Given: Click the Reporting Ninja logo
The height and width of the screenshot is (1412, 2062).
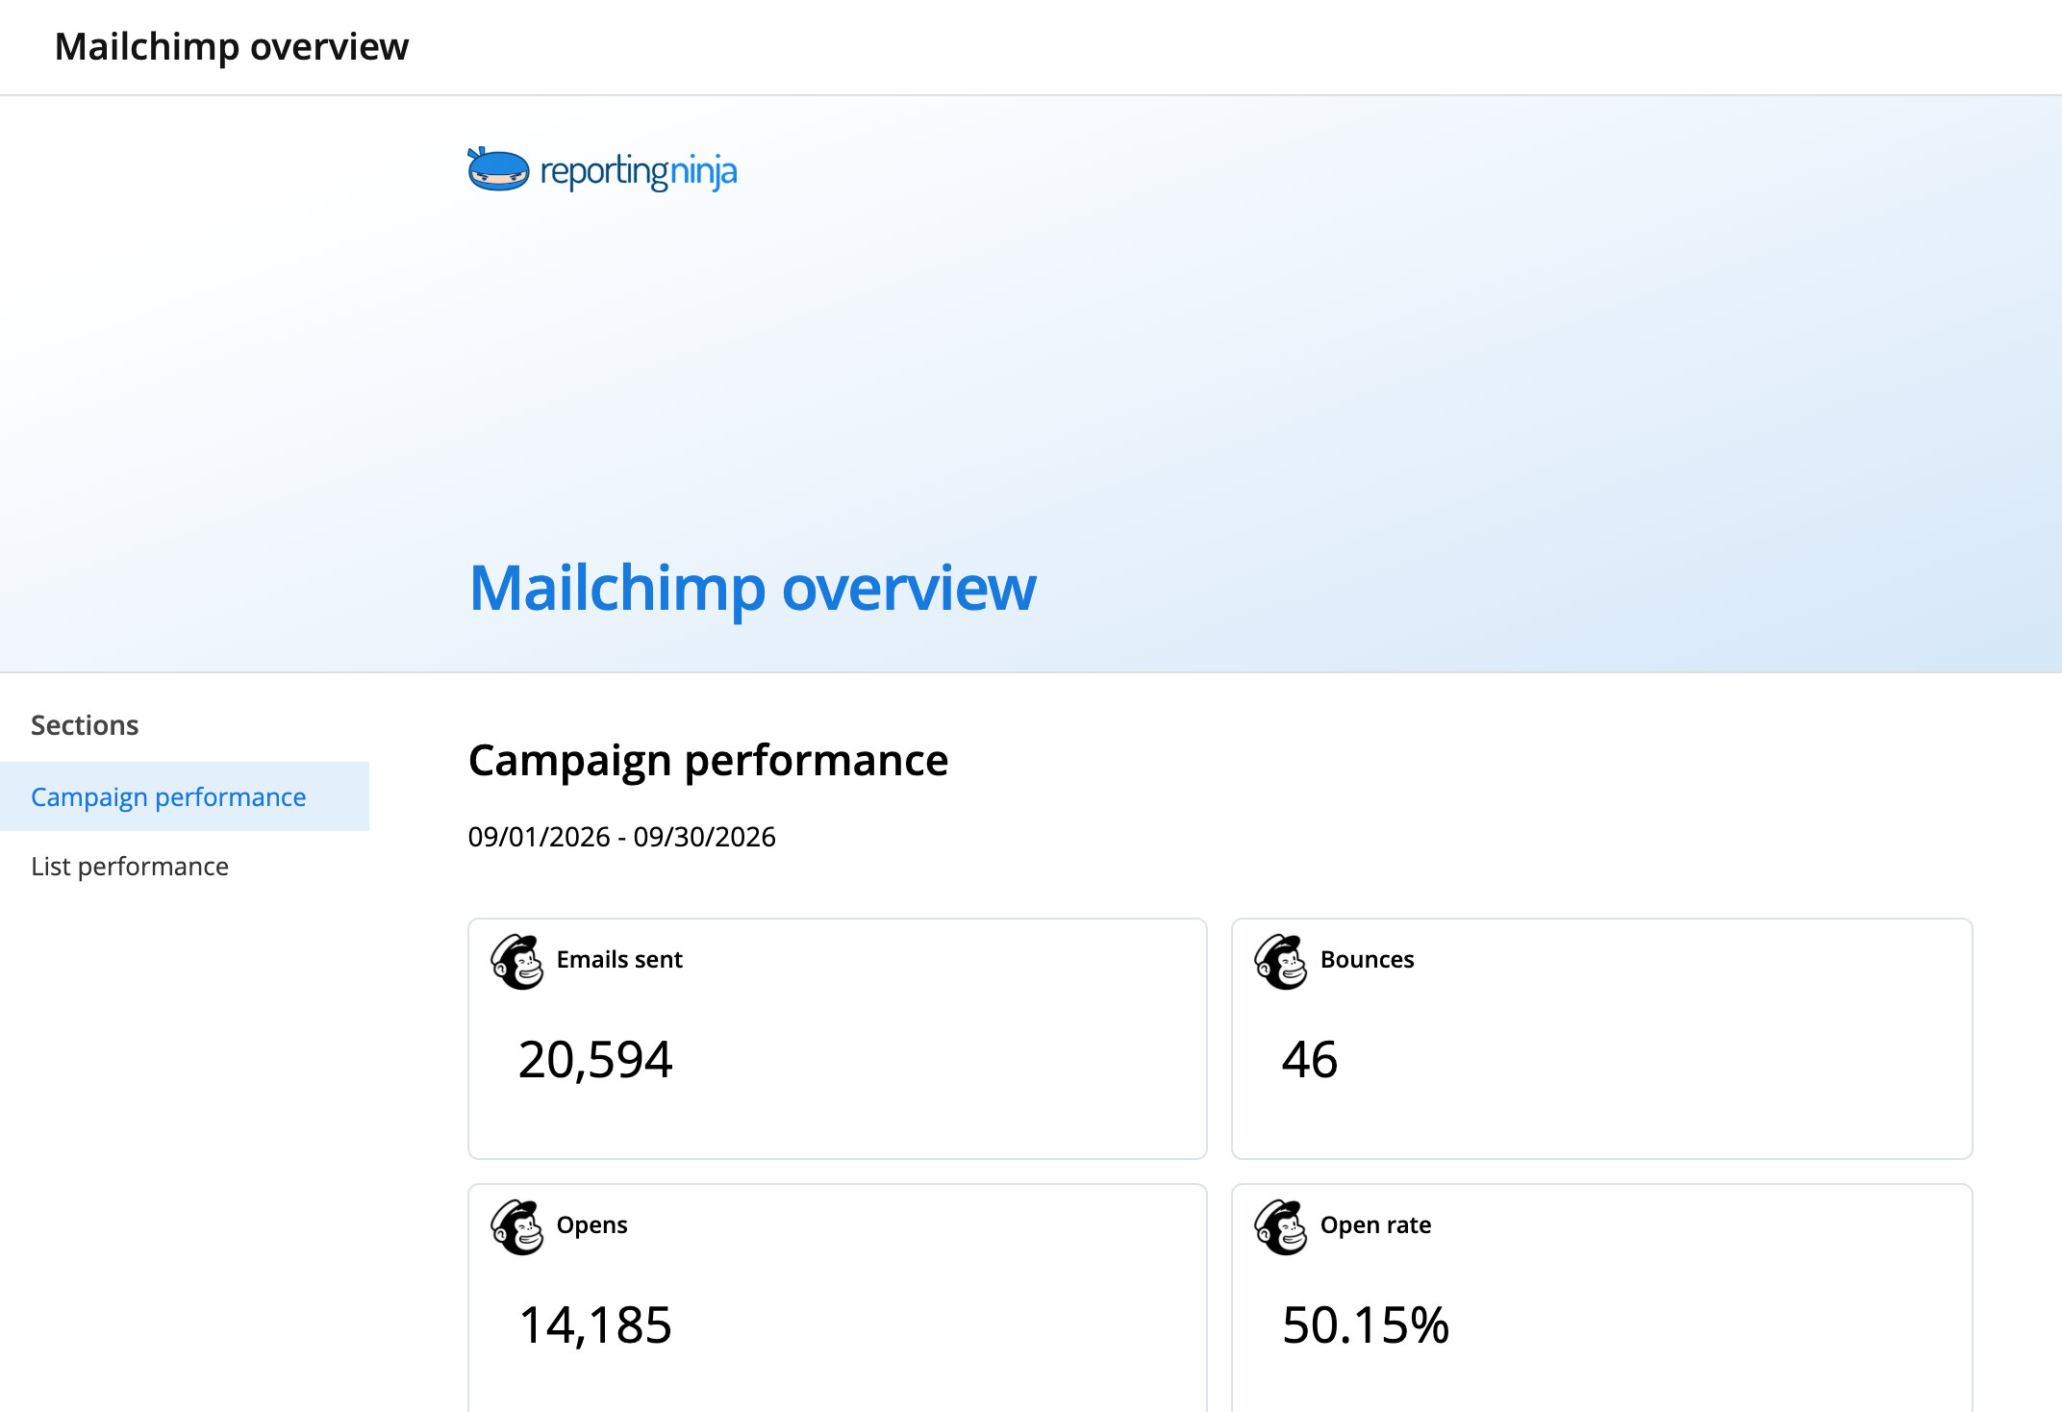Looking at the screenshot, I should coord(602,170).
